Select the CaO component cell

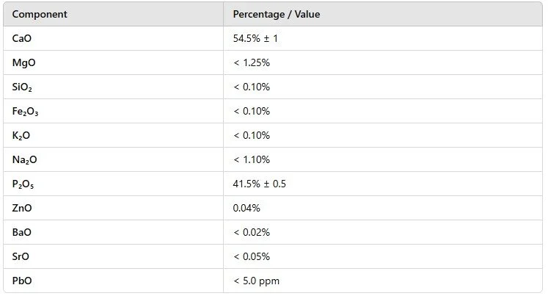pos(22,39)
